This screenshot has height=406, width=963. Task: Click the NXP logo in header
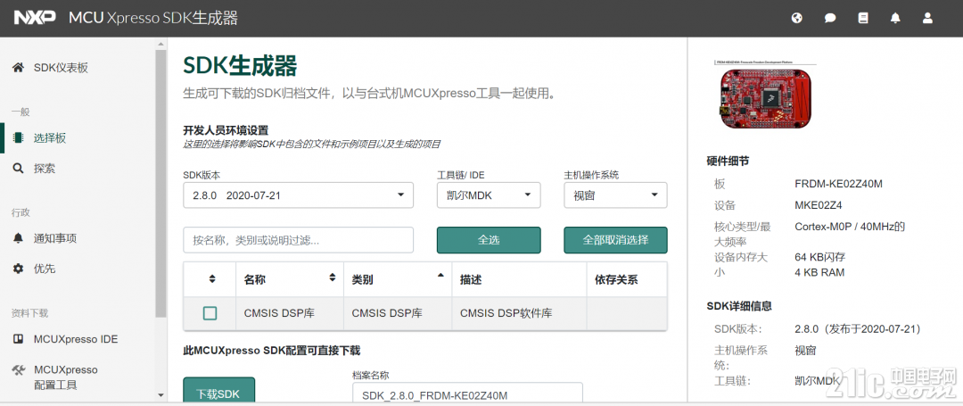pyautogui.click(x=35, y=18)
